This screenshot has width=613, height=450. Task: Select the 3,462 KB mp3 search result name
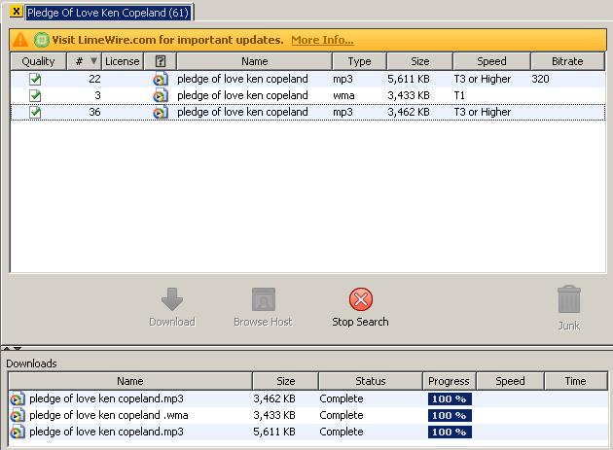242,112
